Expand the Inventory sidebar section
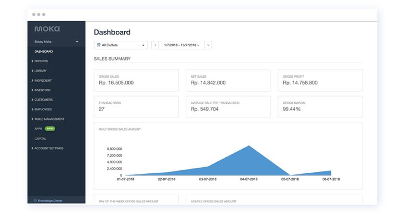408x216 pixels. click(42, 90)
